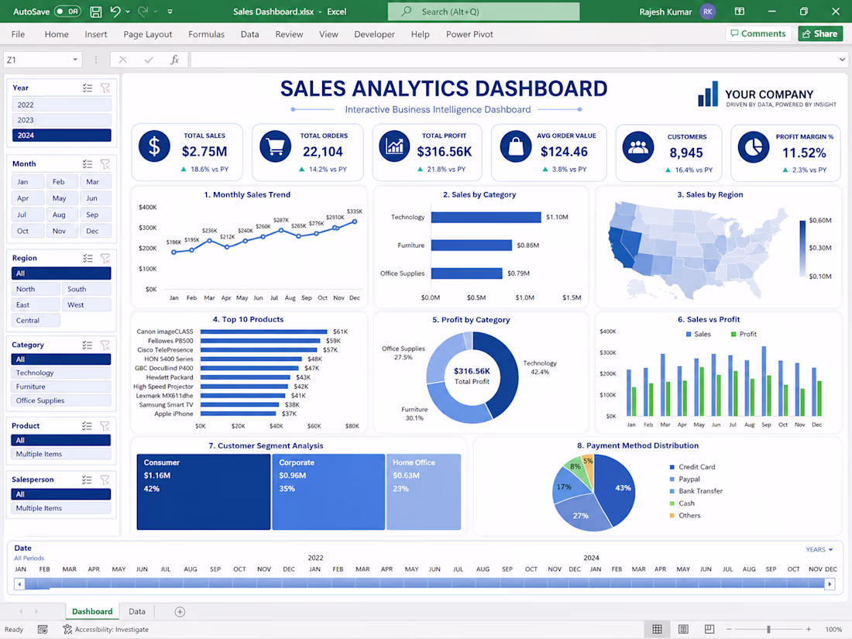This screenshot has width=852, height=639.
Task: Clear filter on Product slicer
Action: click(x=105, y=426)
